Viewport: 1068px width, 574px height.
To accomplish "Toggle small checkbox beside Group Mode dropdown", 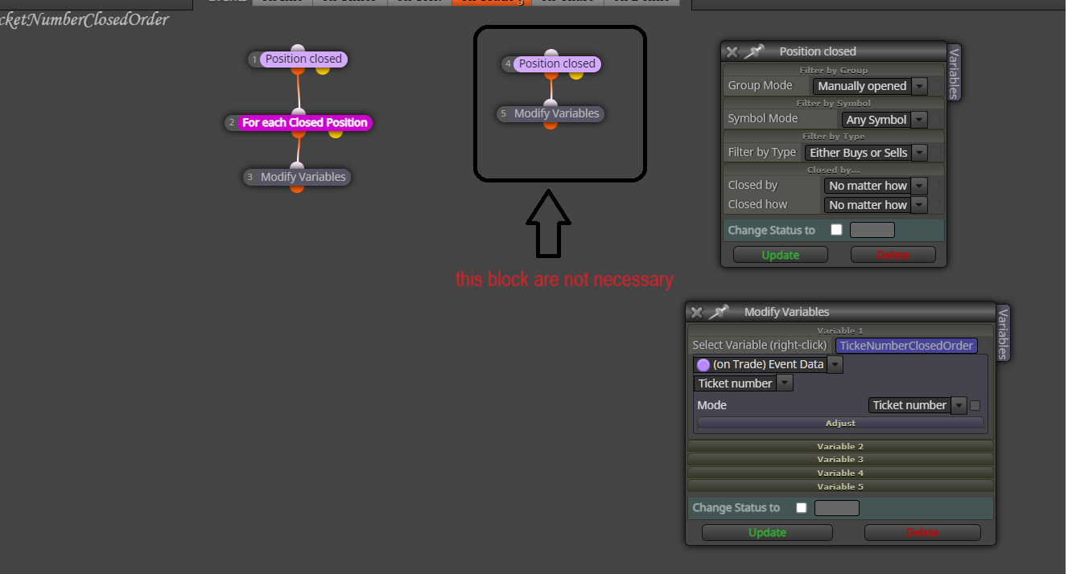I will (x=936, y=86).
